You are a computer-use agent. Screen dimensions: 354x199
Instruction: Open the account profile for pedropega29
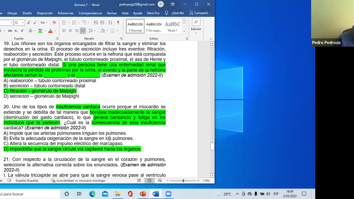pyautogui.click(x=142, y=4)
